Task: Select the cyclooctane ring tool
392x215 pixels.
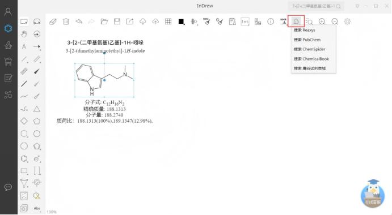Action: point(24,146)
